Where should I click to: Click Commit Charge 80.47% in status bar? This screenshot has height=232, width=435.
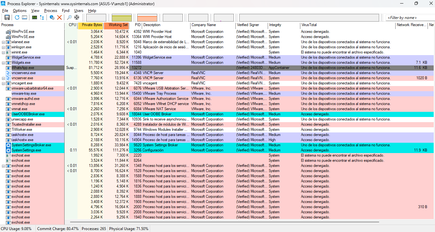coord(58,229)
